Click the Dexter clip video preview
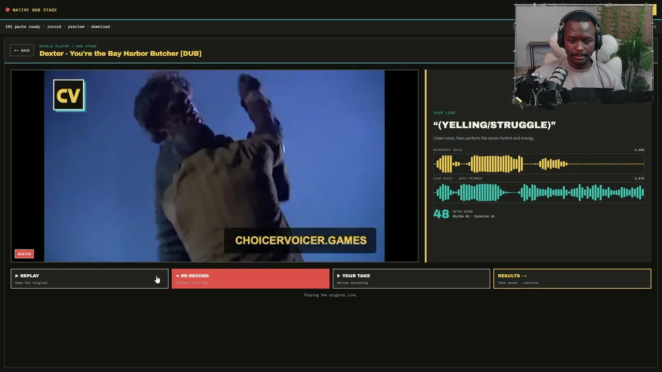The image size is (662, 372). pyautogui.click(x=215, y=166)
